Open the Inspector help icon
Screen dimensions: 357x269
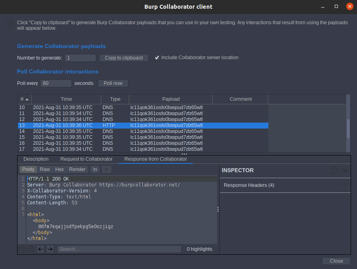[334, 170]
